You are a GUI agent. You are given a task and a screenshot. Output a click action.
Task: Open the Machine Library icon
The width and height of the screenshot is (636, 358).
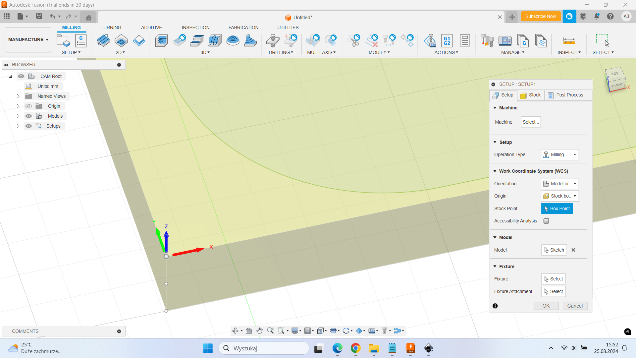[x=505, y=41]
